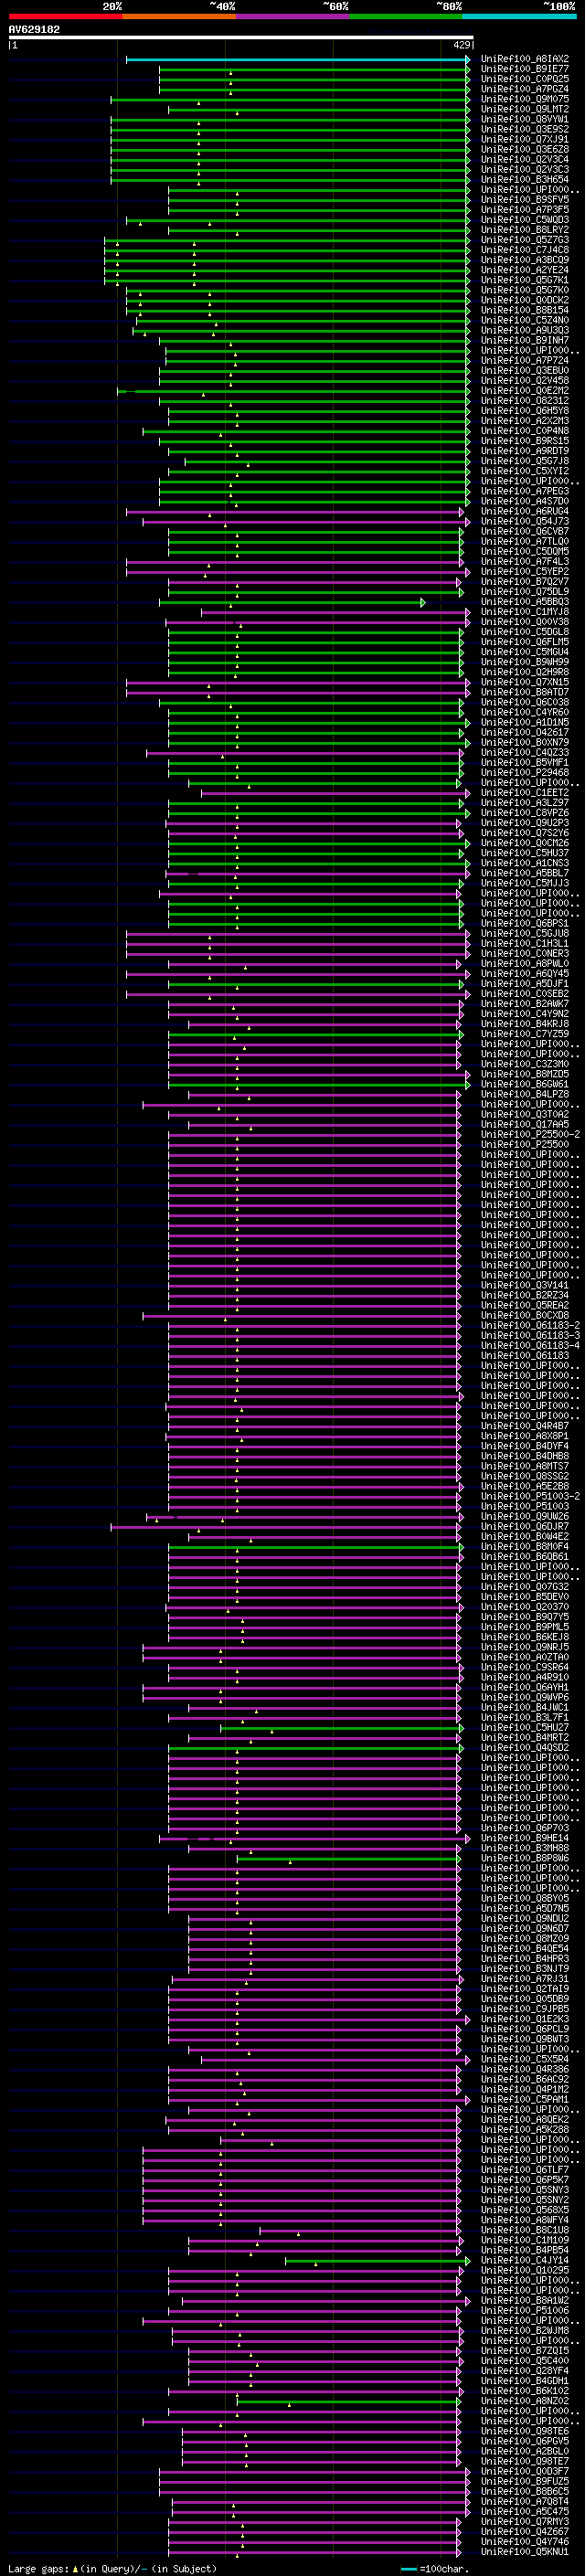This screenshot has width=585, height=2576.
Task: Open hit UniRef100_C0PQ25
Action: click(x=524, y=79)
